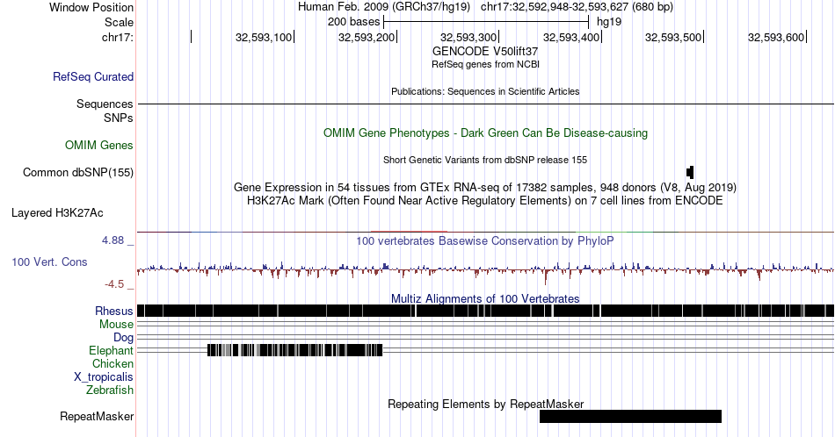Click Multiz Alignments of 100 Vertebrates title
This screenshot has height=437, width=835.
click(x=485, y=298)
